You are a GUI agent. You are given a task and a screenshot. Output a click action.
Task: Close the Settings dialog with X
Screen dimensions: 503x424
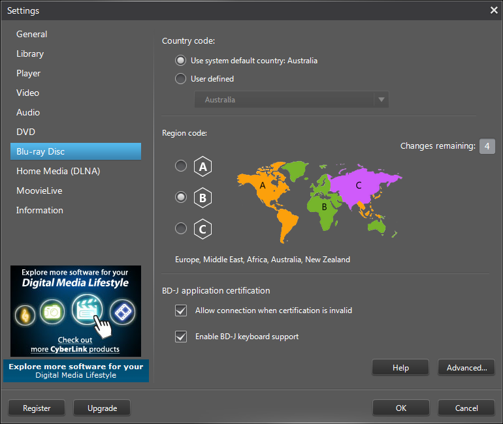click(x=493, y=10)
